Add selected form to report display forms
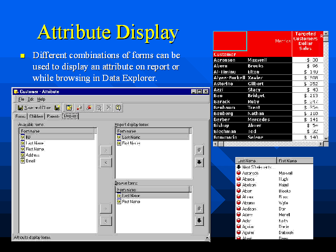 click(105, 150)
